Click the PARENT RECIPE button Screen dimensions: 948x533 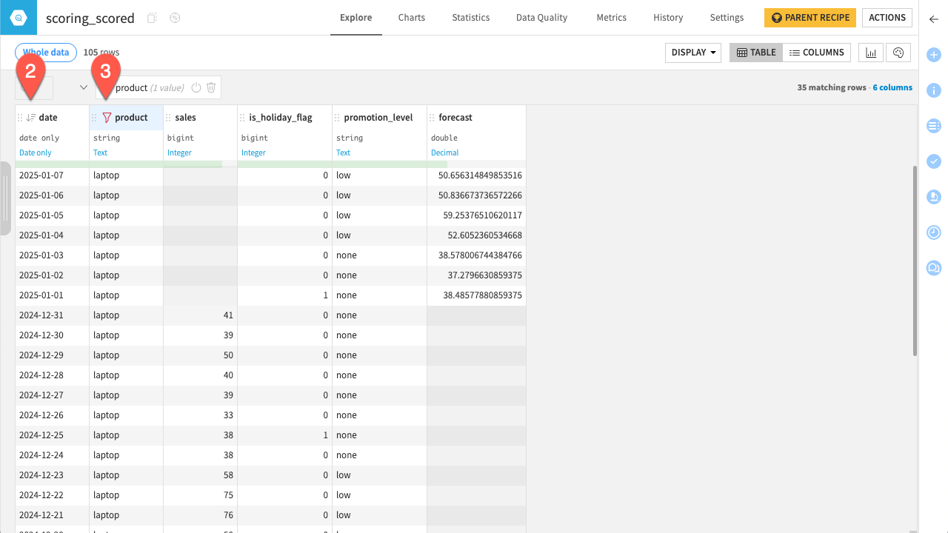[x=810, y=17]
